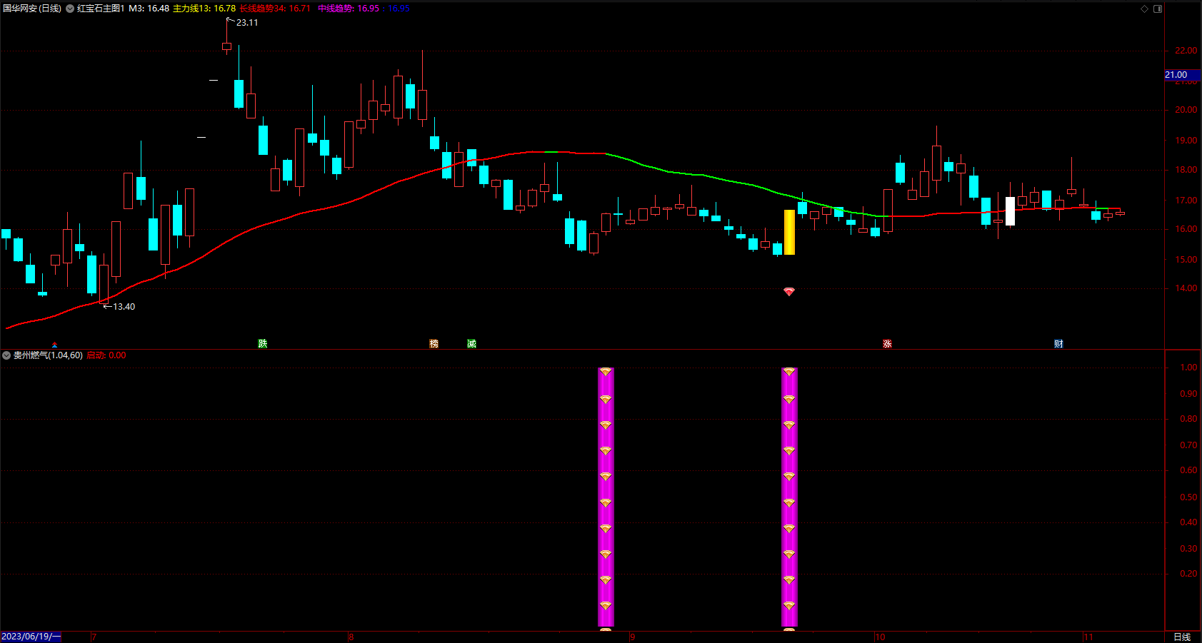
Task: Click the 13.40 low price label
Action: 124,307
